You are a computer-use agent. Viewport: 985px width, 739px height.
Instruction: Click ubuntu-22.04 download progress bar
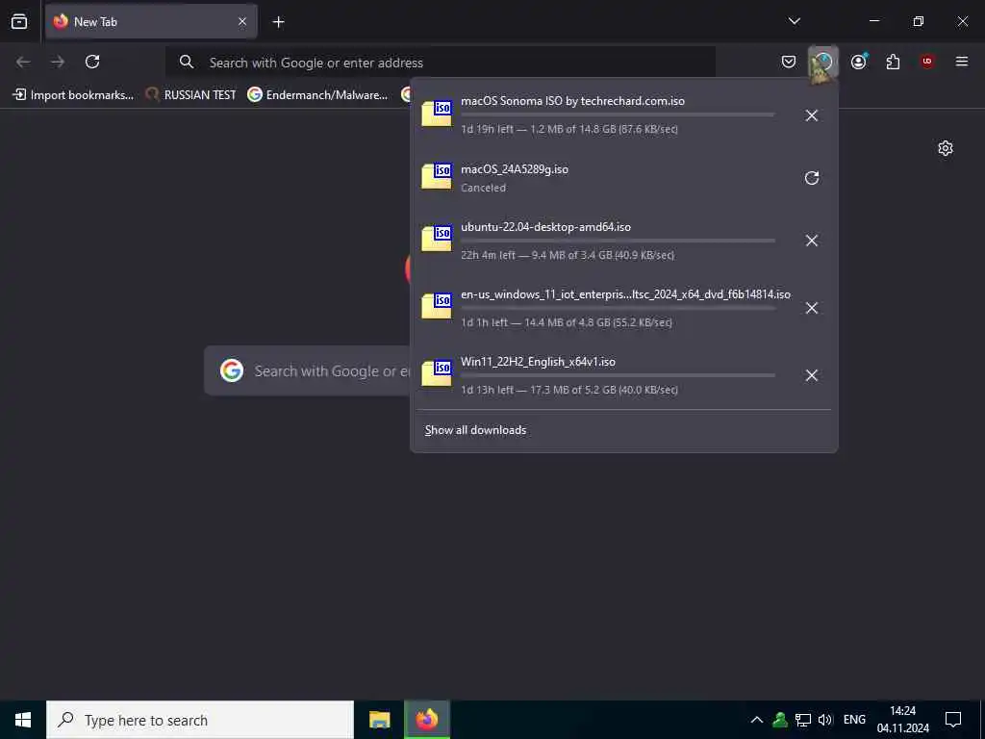click(x=618, y=241)
